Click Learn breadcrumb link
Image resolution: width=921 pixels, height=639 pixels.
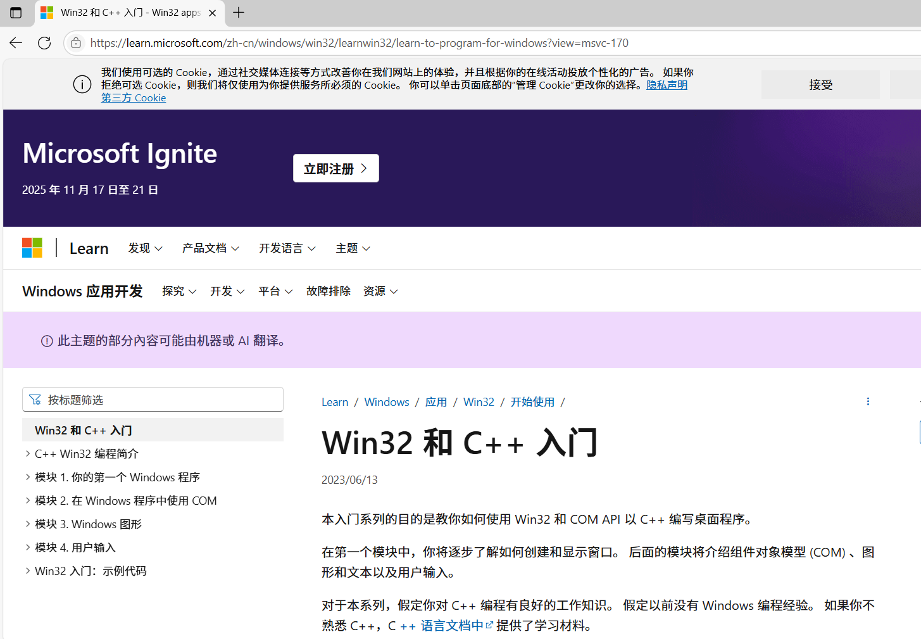click(335, 402)
